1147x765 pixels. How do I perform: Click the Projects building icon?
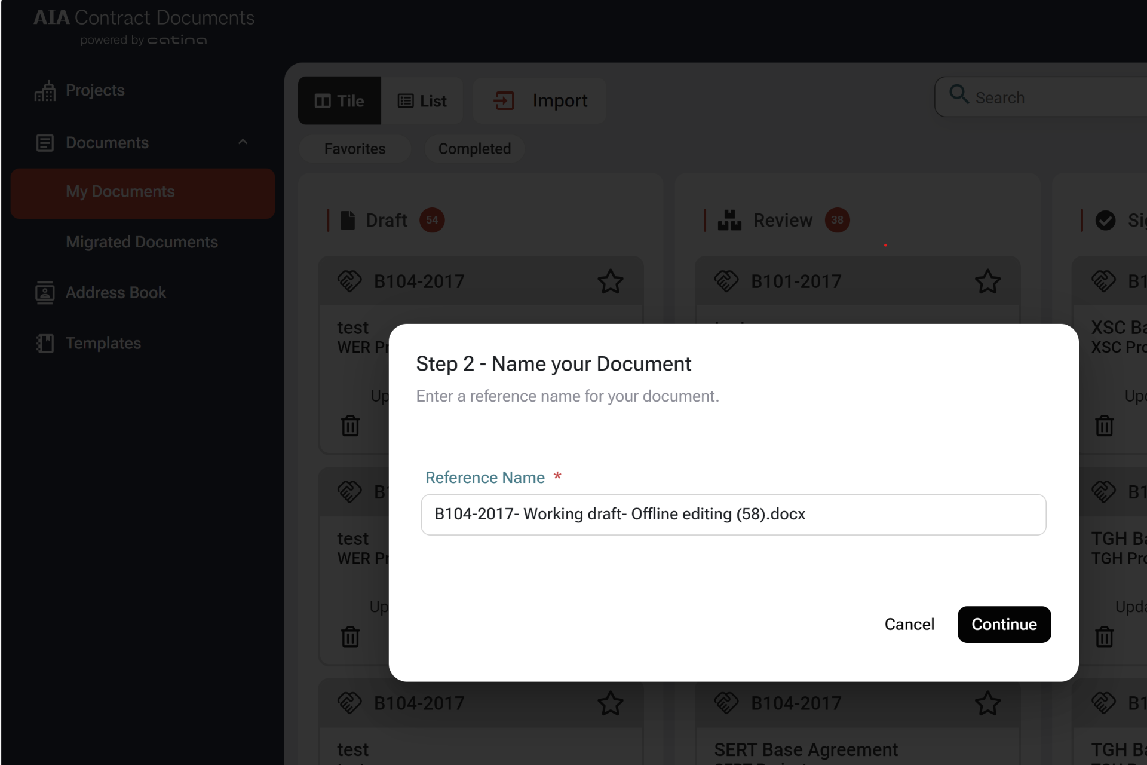(45, 91)
